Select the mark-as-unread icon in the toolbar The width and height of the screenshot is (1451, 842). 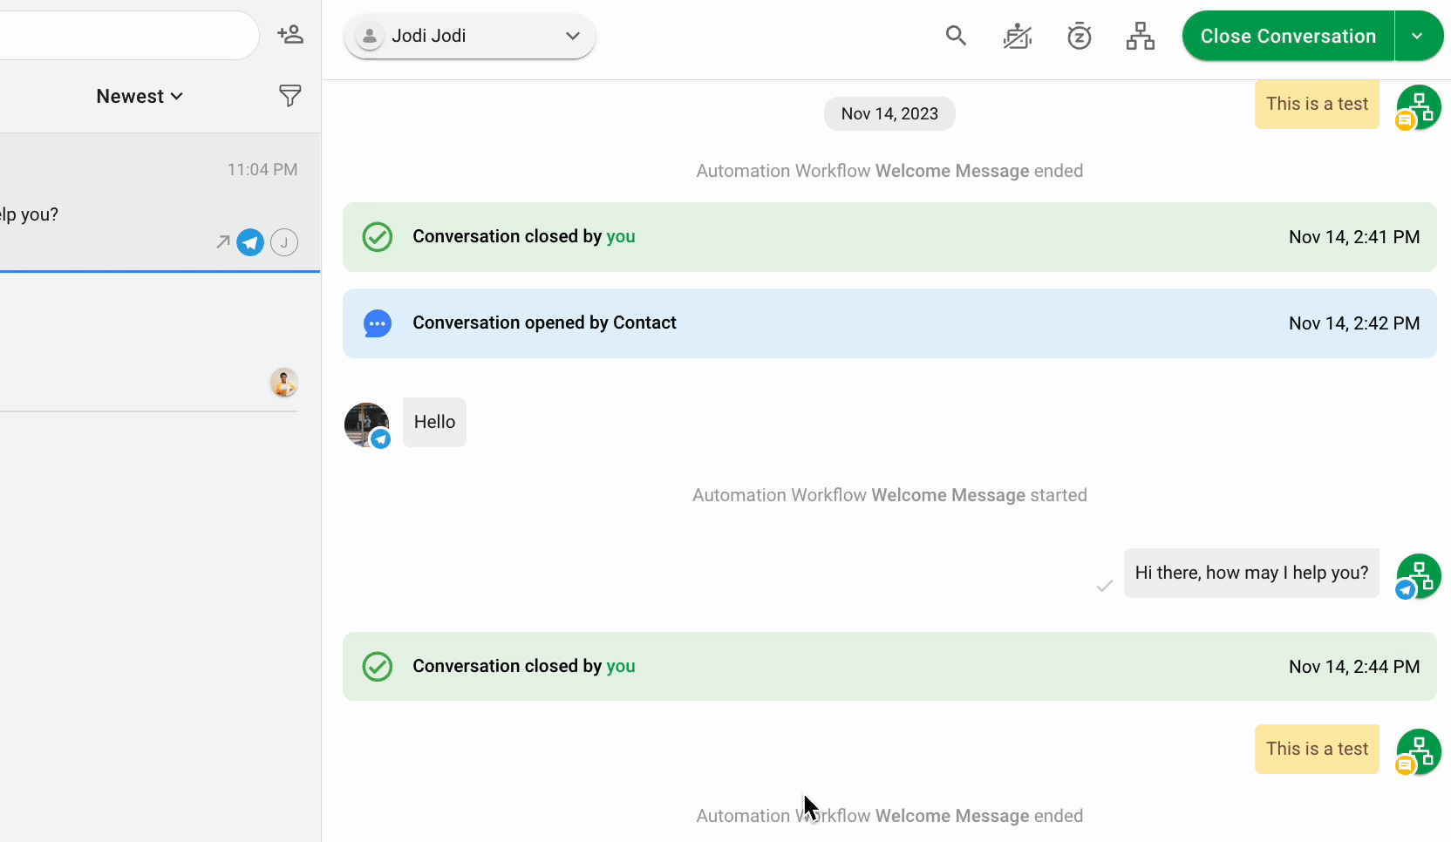click(1017, 36)
